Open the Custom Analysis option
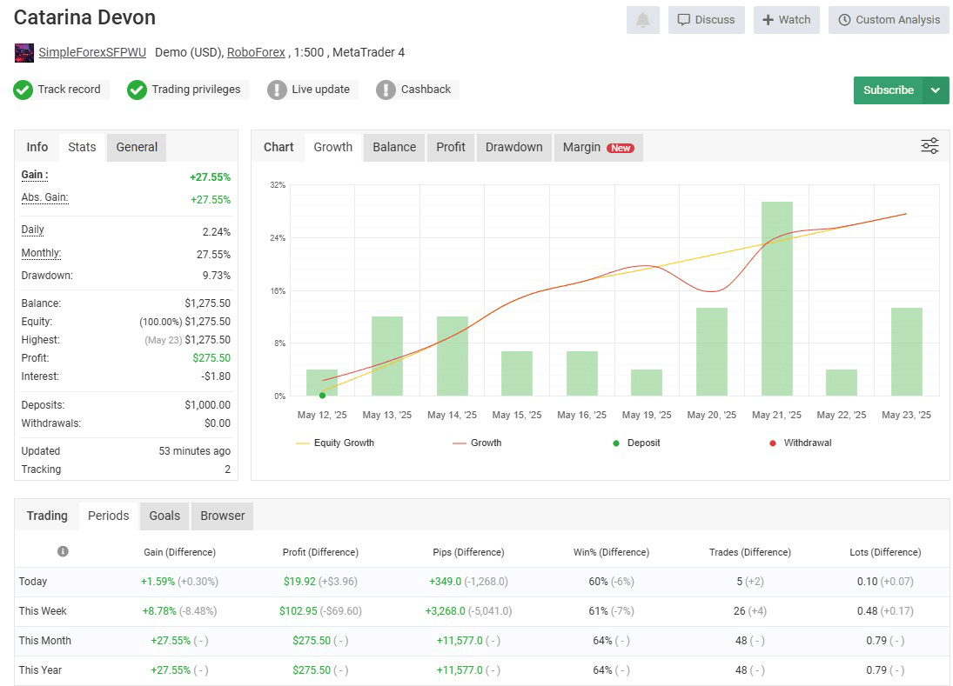 coord(889,20)
